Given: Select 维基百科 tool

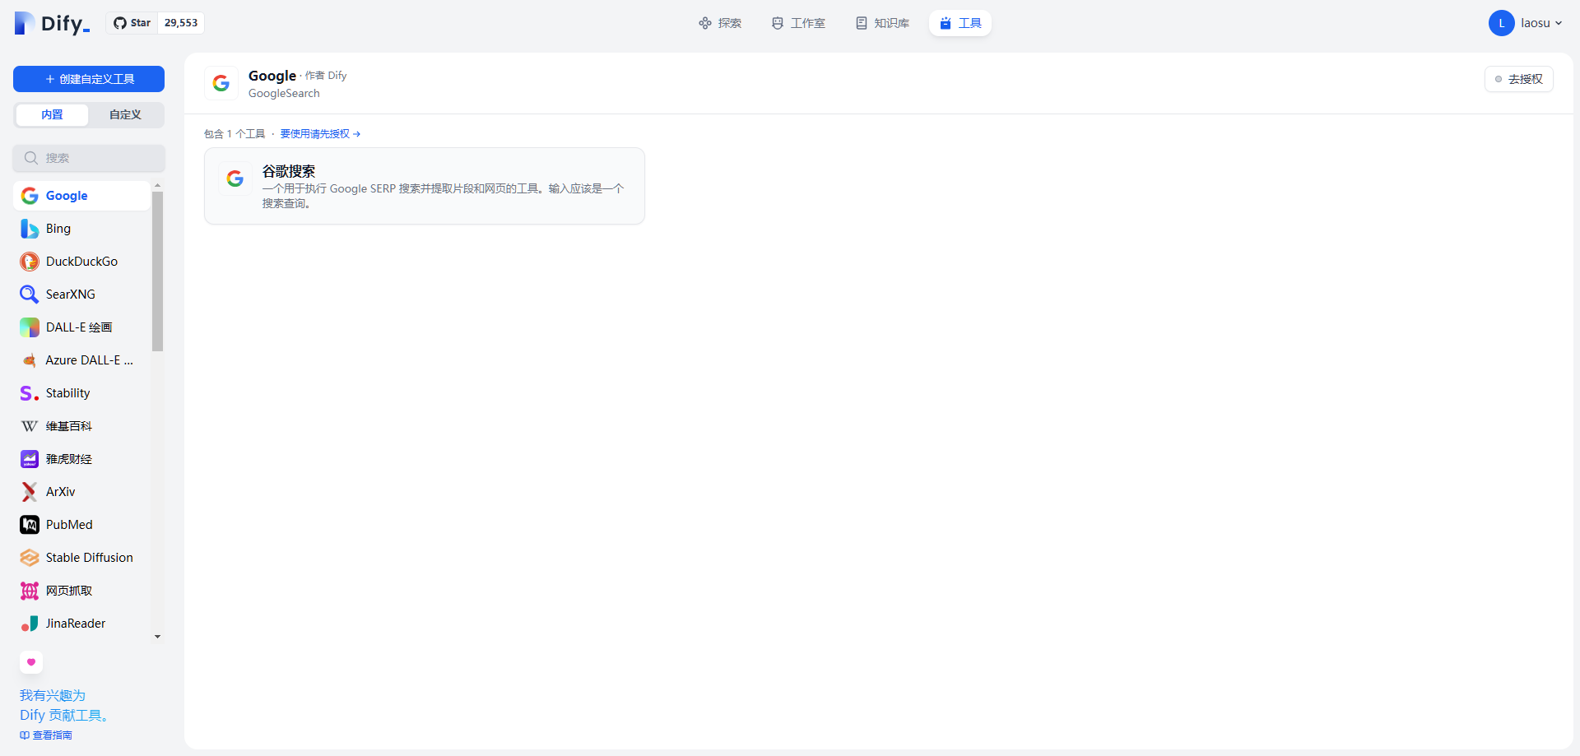Looking at the screenshot, I should 82,426.
